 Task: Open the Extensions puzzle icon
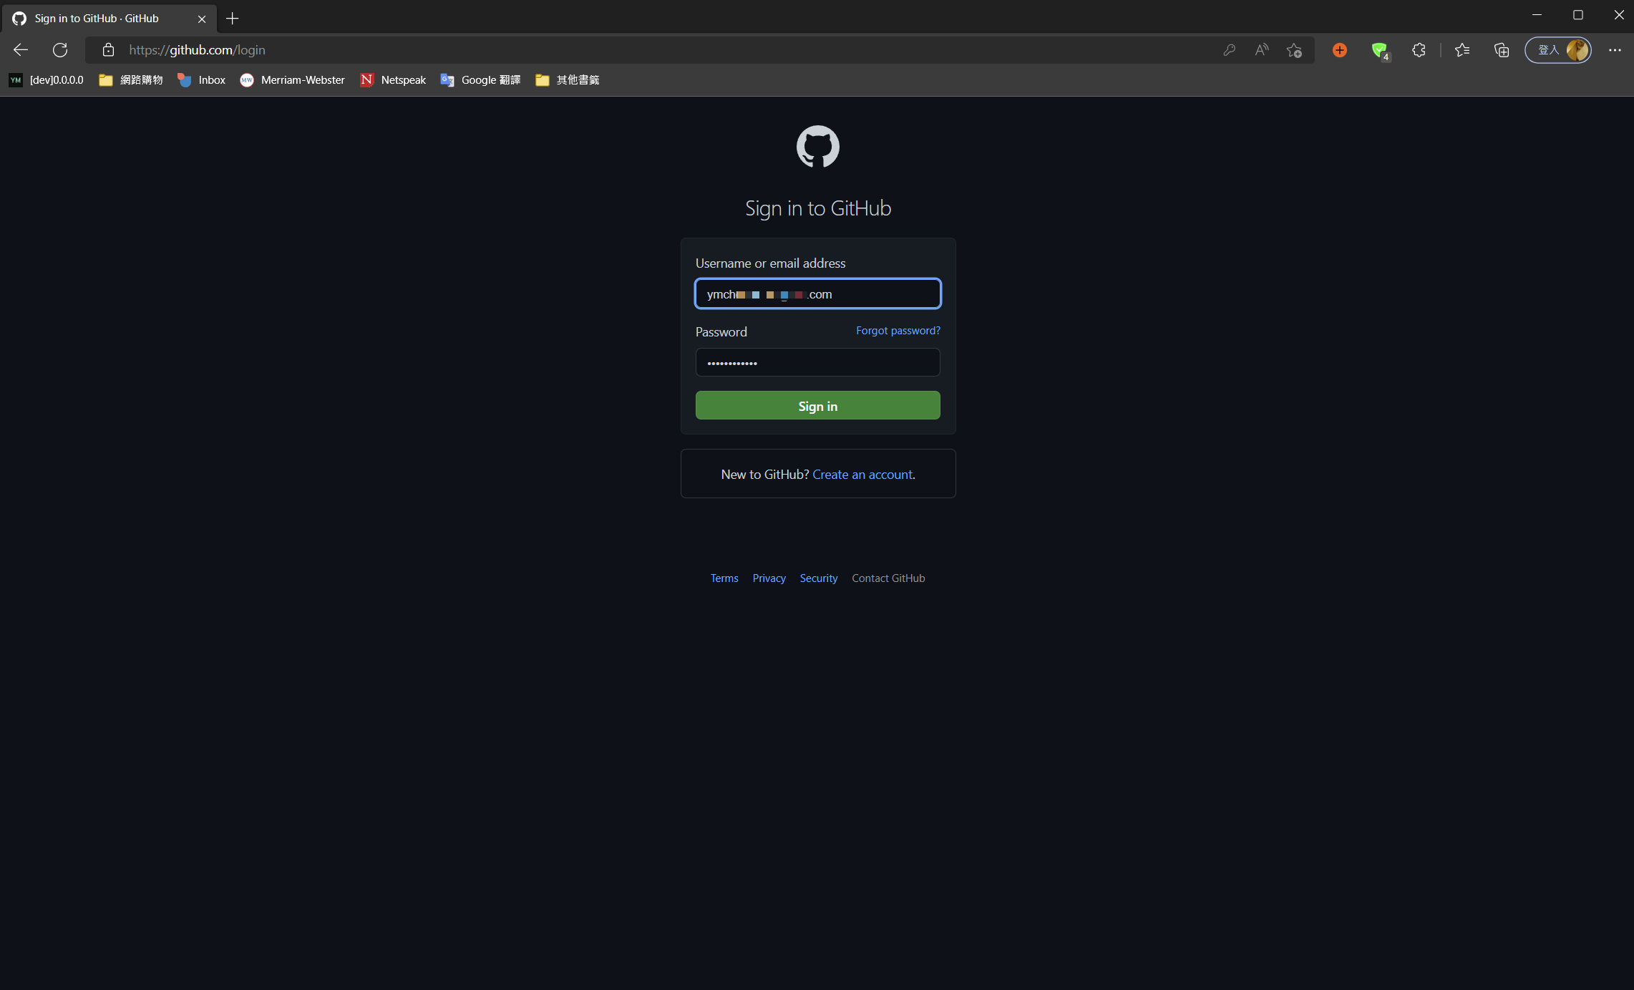pyautogui.click(x=1419, y=50)
